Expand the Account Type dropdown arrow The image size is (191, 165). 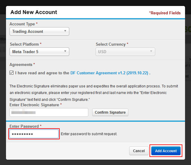(x=65, y=31)
